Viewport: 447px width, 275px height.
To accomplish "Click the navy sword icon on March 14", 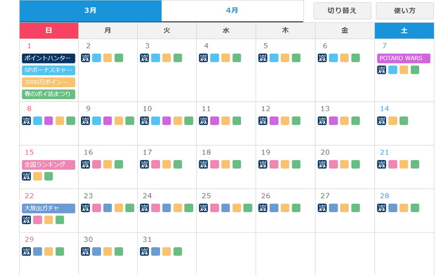I will point(381,121).
